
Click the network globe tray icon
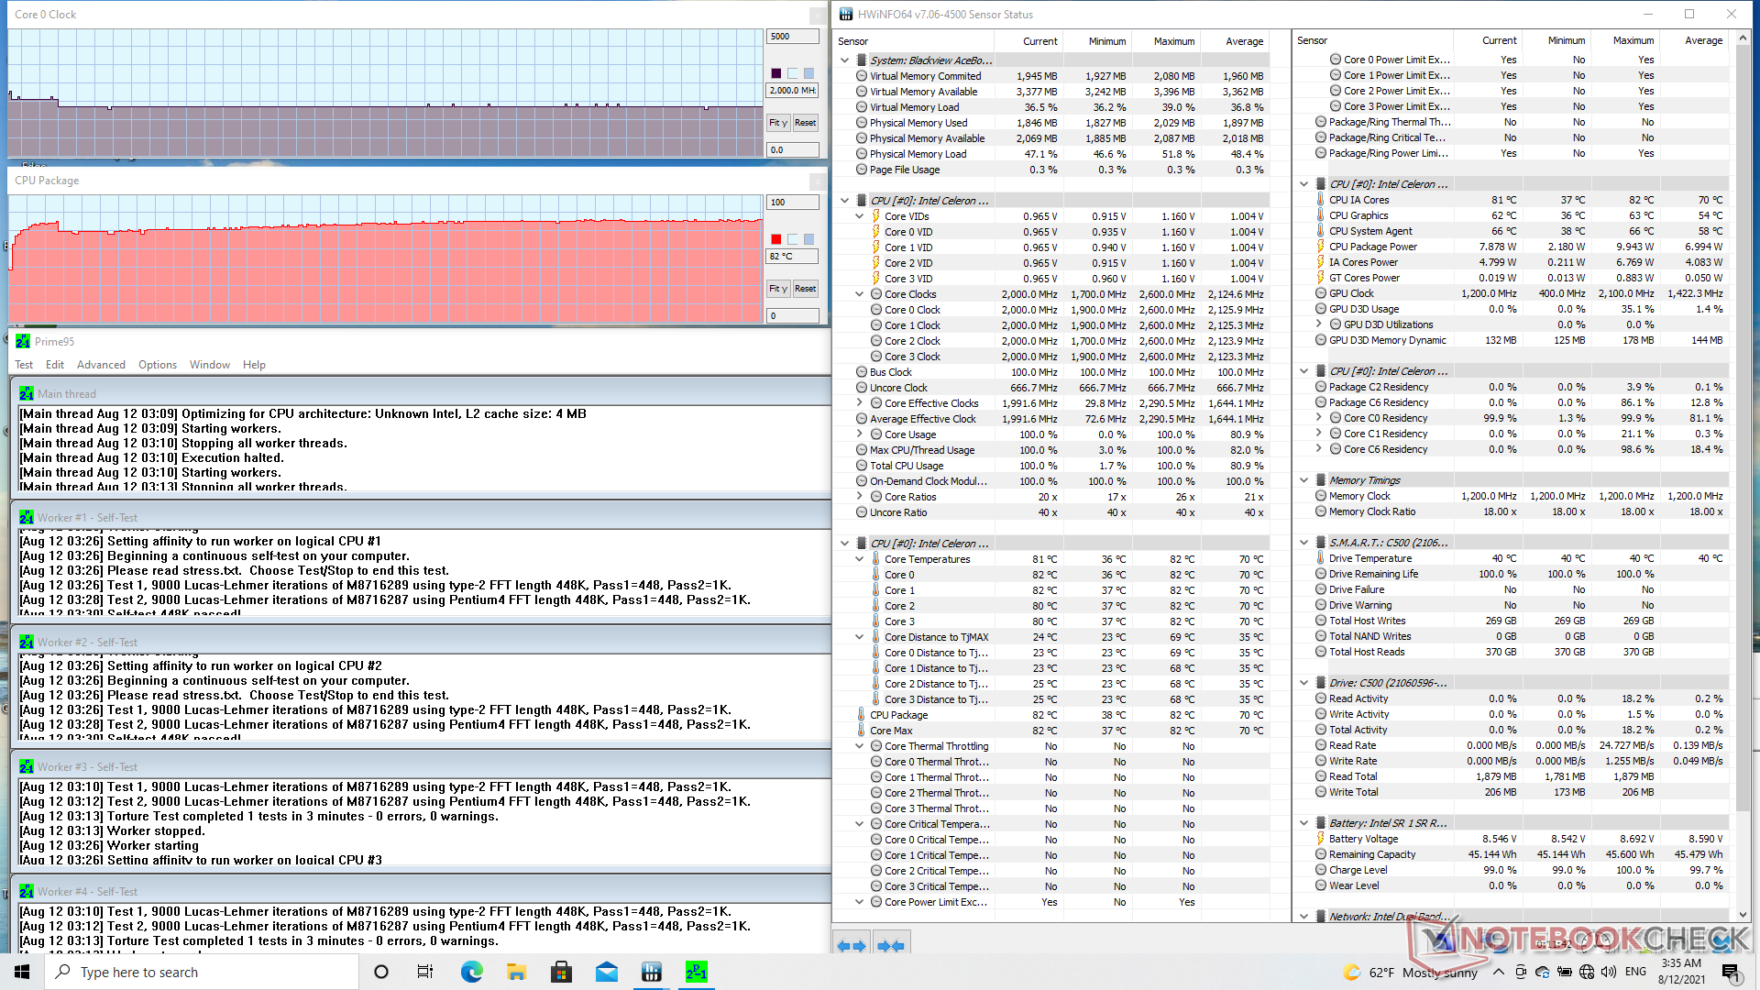tap(1587, 972)
